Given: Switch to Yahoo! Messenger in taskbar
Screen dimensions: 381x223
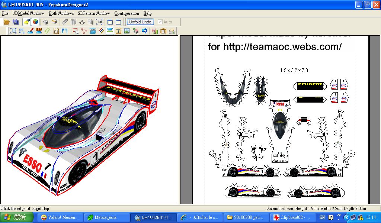Looking at the screenshot, I should pyautogui.click(x=60, y=217).
